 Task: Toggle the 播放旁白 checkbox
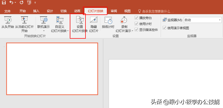136,18
